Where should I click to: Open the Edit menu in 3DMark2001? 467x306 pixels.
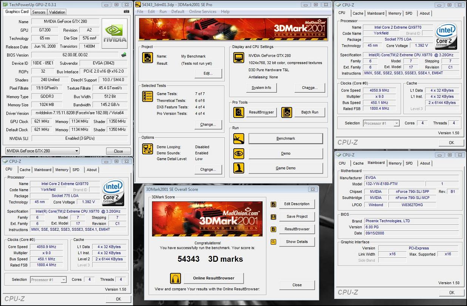click(152, 11)
